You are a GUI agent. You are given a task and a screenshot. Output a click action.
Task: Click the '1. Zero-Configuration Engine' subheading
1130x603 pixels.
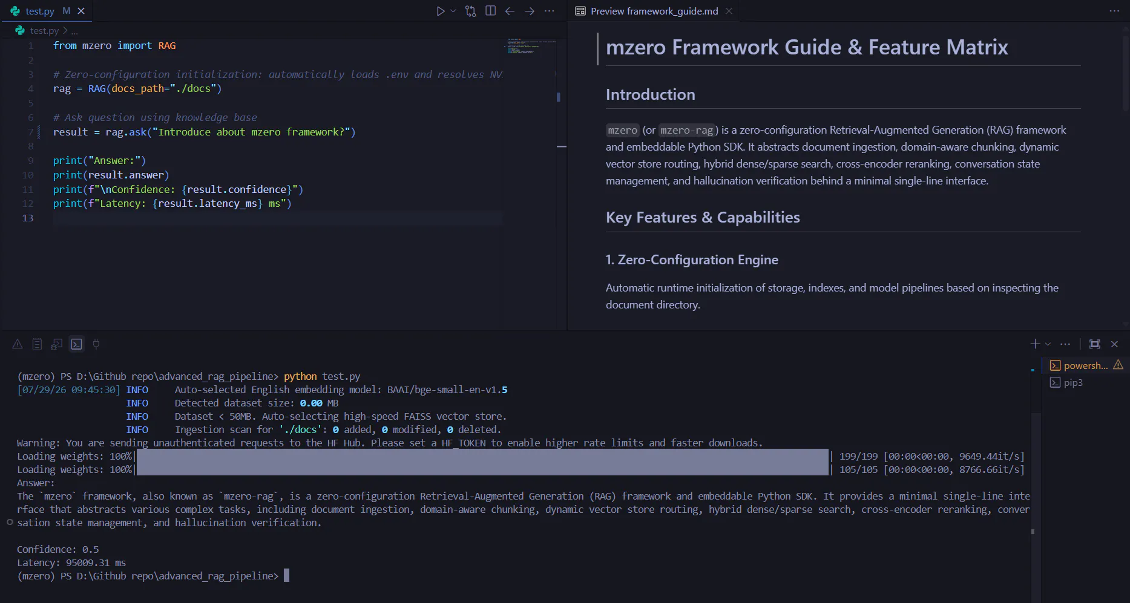(x=692, y=259)
